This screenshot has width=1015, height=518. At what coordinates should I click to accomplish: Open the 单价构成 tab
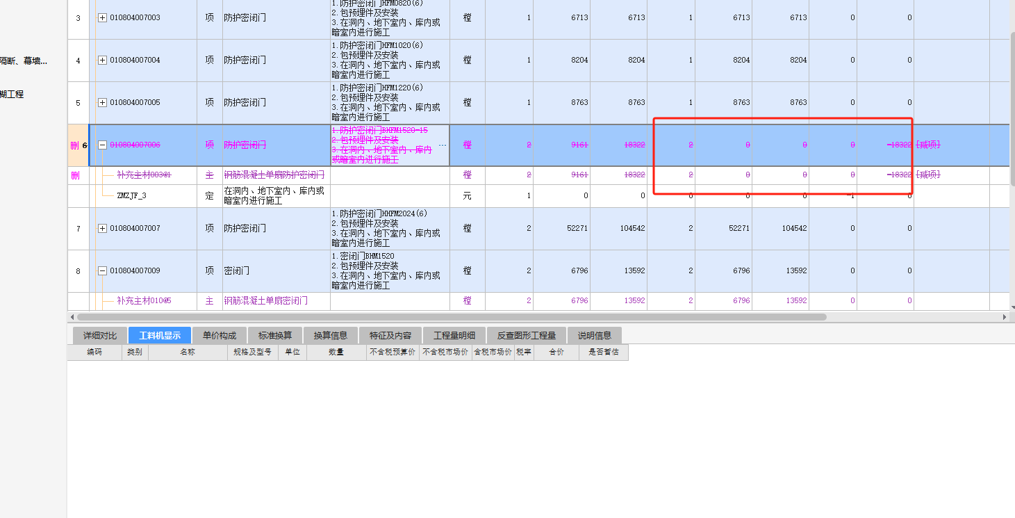pyautogui.click(x=220, y=335)
